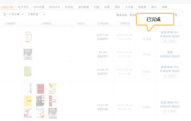Switch to the 机票 tab

[x=97, y=7]
